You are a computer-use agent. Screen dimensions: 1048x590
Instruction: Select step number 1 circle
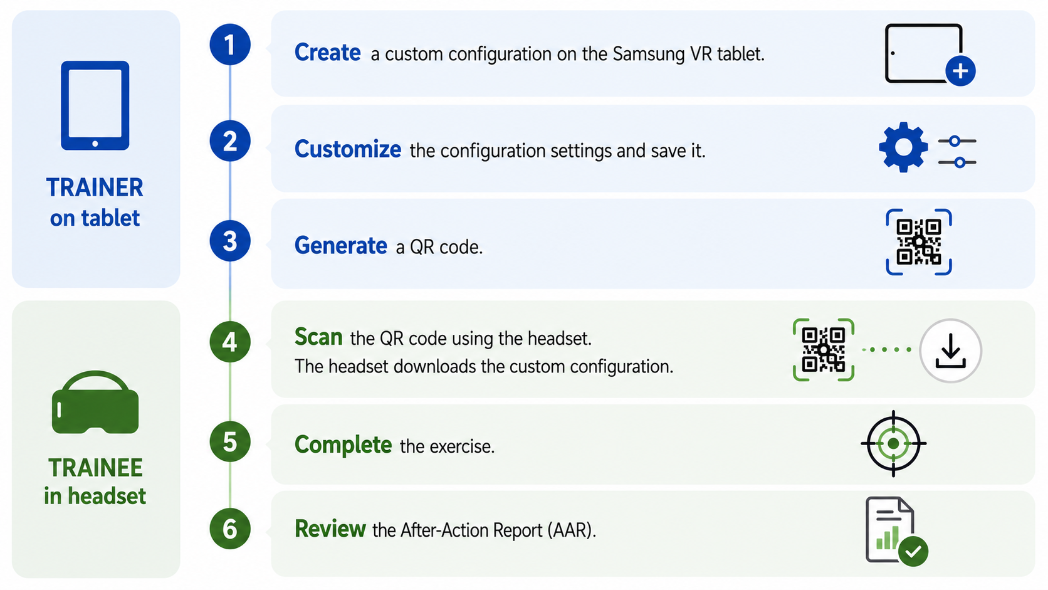point(230,45)
